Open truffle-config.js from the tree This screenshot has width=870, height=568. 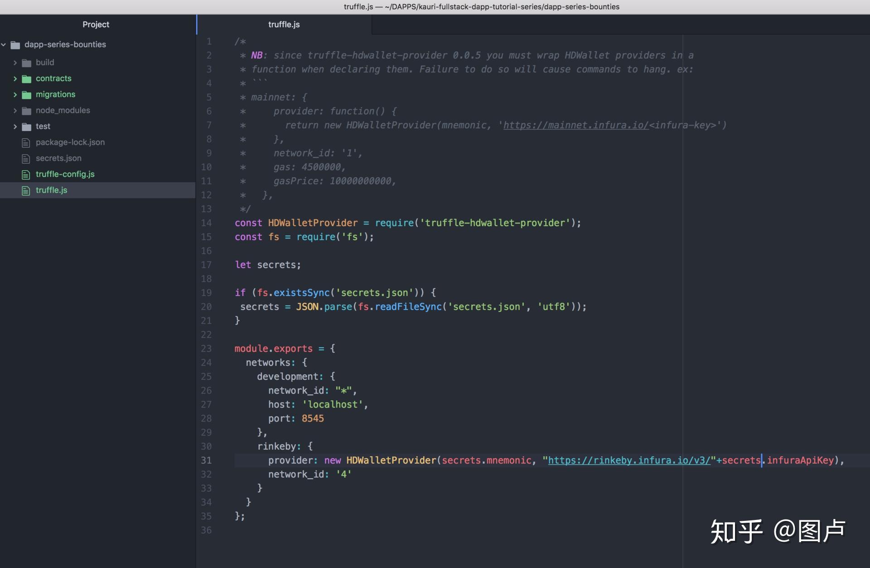point(65,174)
